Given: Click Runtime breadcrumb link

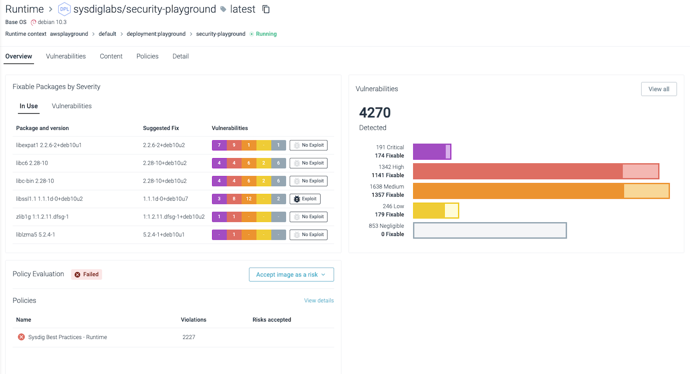Looking at the screenshot, I should click(24, 9).
